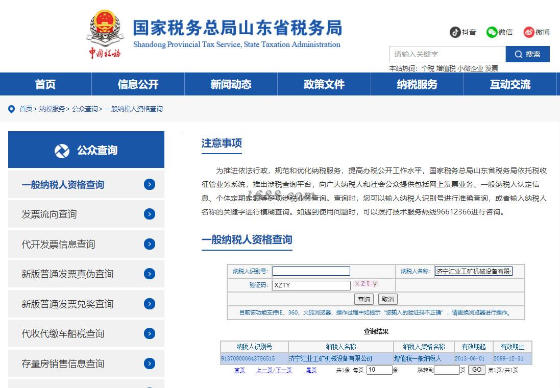Viewport: 560px width, 388px height.
Task: Click the per-page count field showing 10
Action: (x=379, y=370)
